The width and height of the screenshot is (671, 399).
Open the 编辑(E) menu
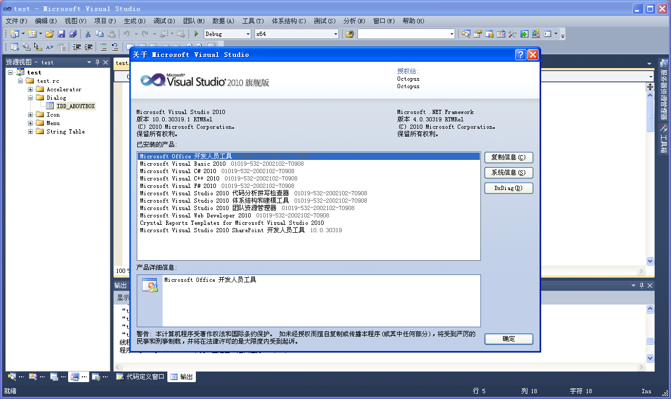point(46,21)
